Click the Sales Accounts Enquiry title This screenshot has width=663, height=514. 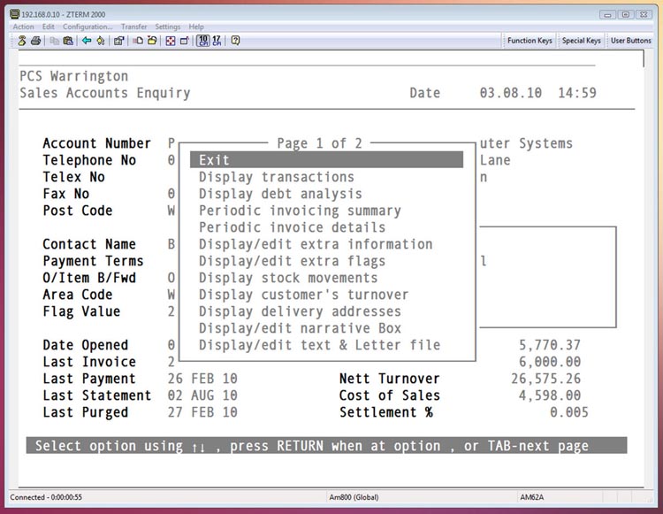coord(105,93)
